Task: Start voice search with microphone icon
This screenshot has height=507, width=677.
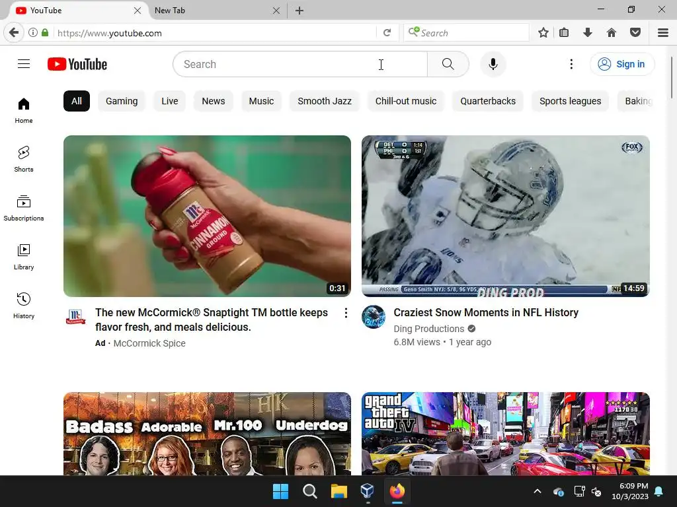Action: tap(493, 64)
